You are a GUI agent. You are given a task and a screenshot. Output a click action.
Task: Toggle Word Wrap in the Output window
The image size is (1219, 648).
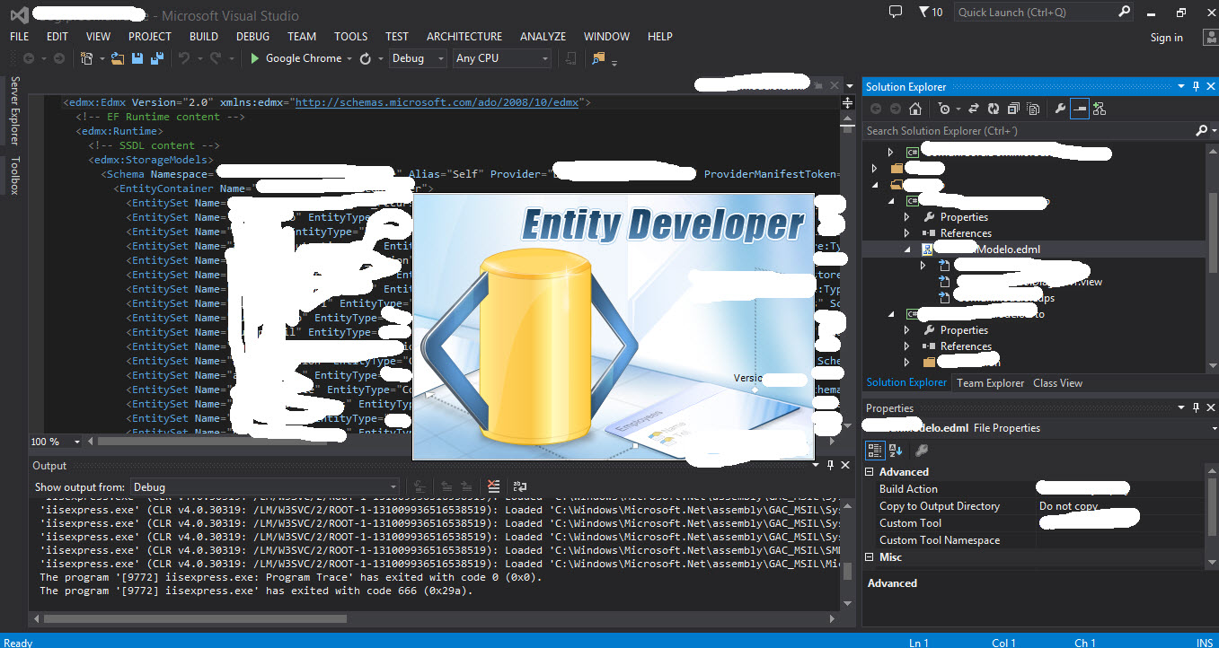518,486
